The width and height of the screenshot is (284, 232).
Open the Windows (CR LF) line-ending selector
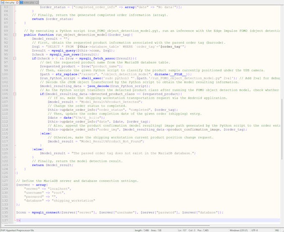[x=239, y=230]
